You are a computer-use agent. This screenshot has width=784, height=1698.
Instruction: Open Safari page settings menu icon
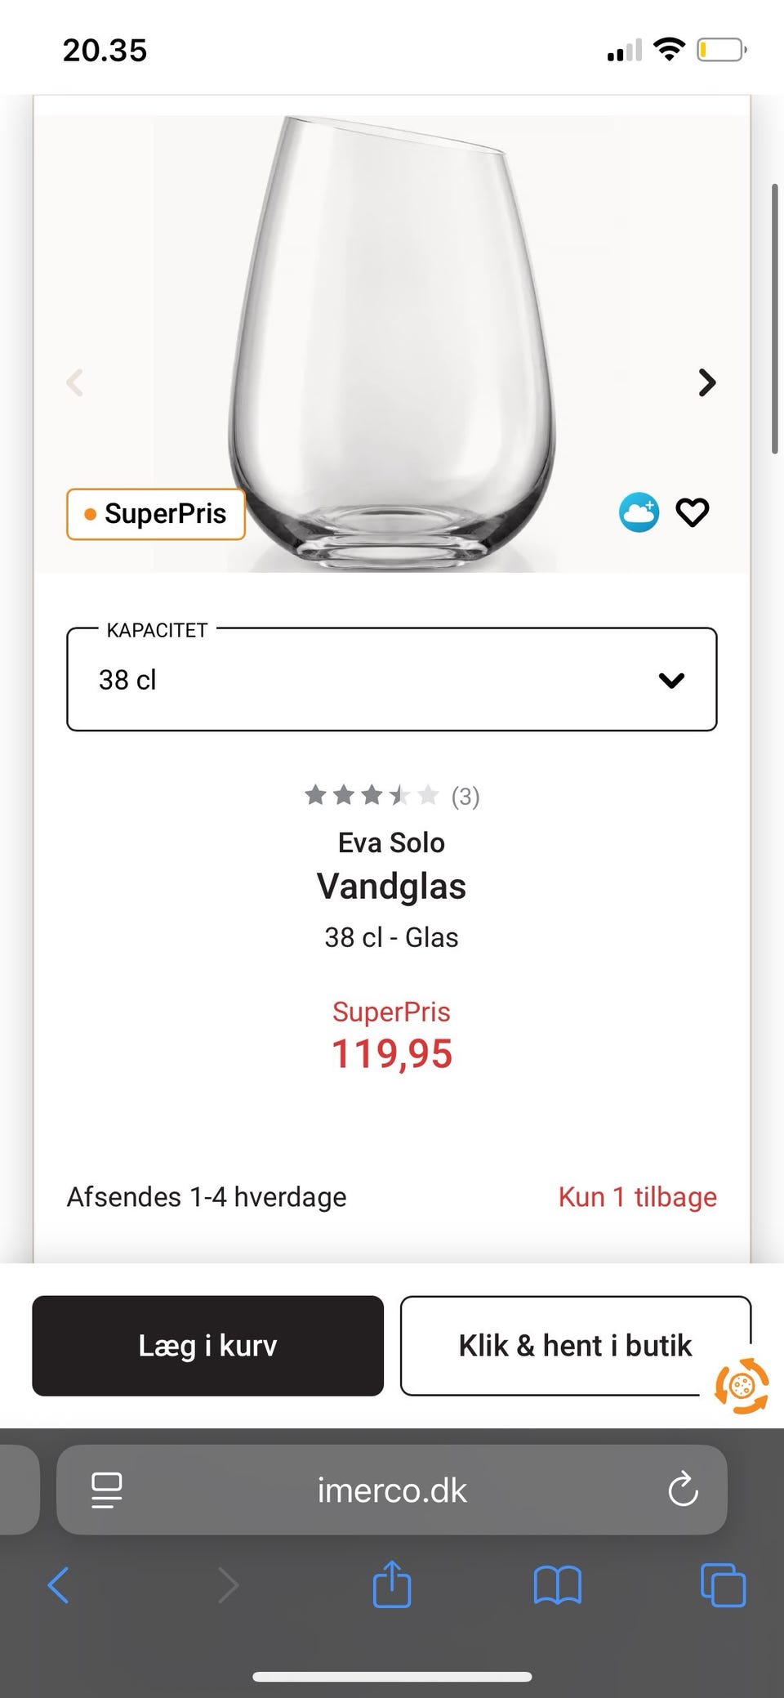(x=107, y=1490)
